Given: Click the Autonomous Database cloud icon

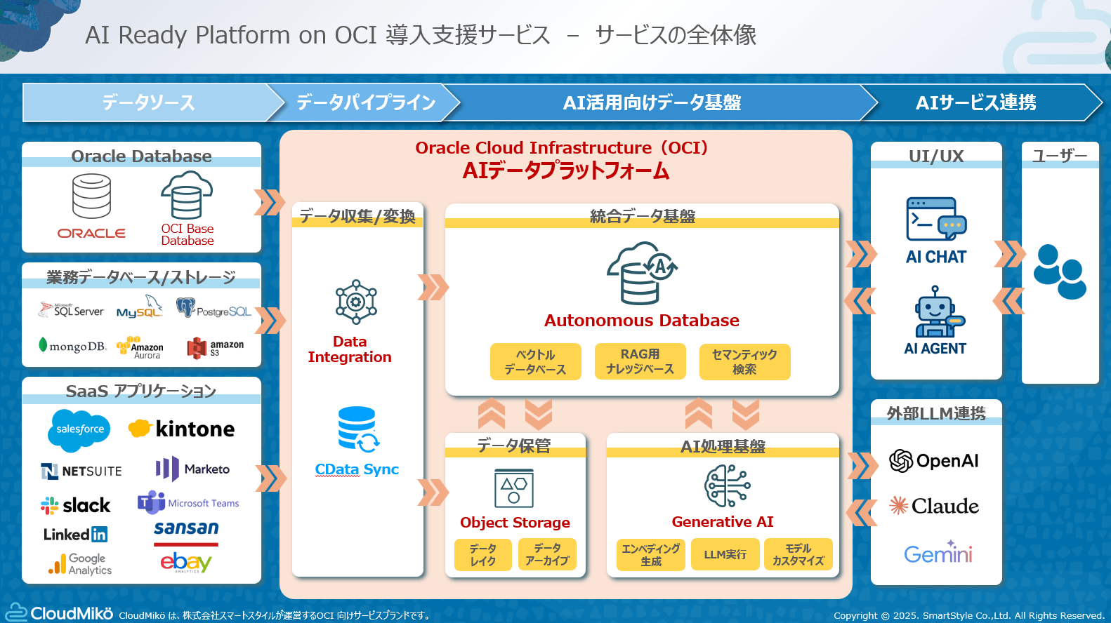Looking at the screenshot, I should click(x=642, y=273).
